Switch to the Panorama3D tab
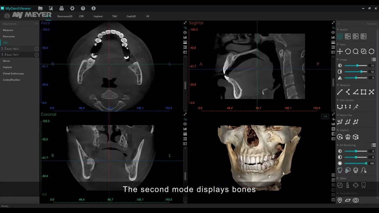This screenshot has height=213, width=379. pos(65,16)
